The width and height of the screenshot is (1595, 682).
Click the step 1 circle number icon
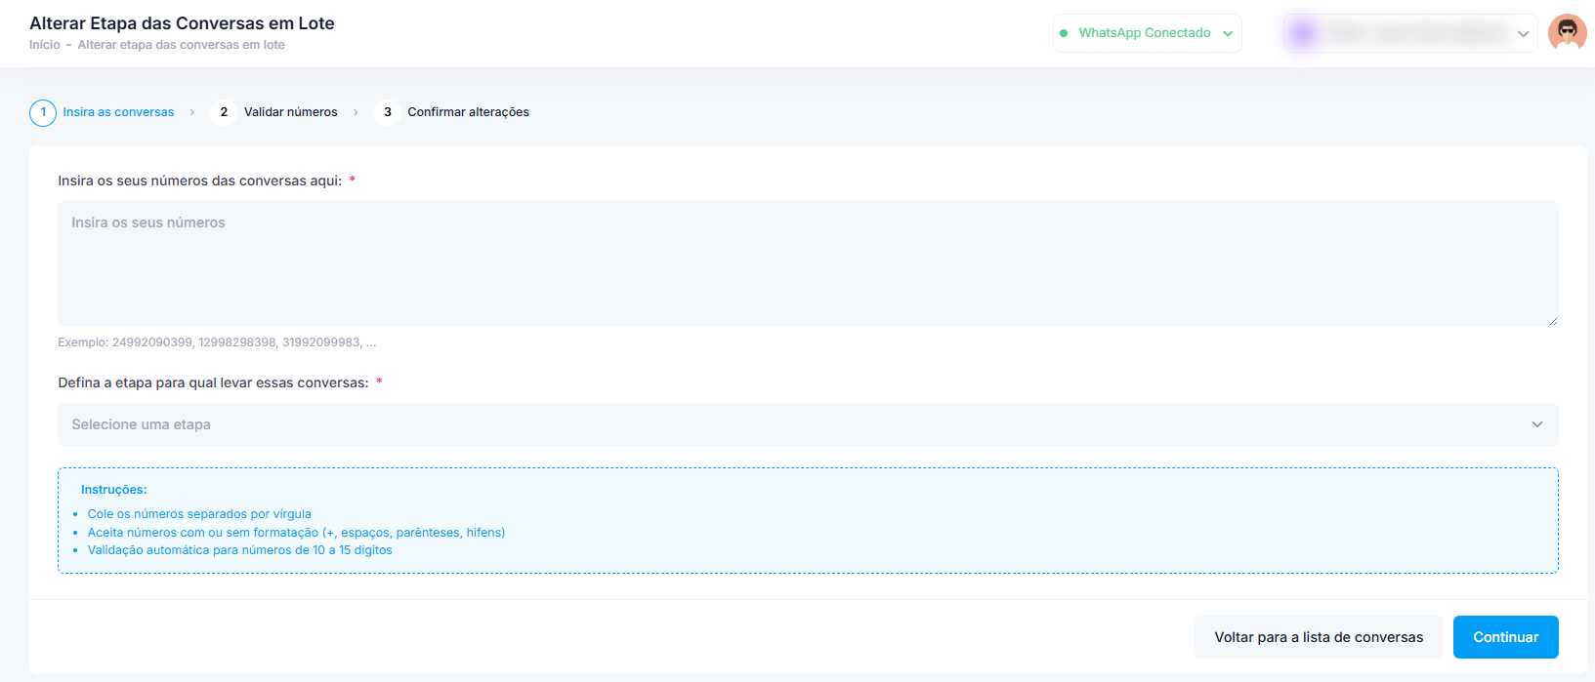point(43,113)
